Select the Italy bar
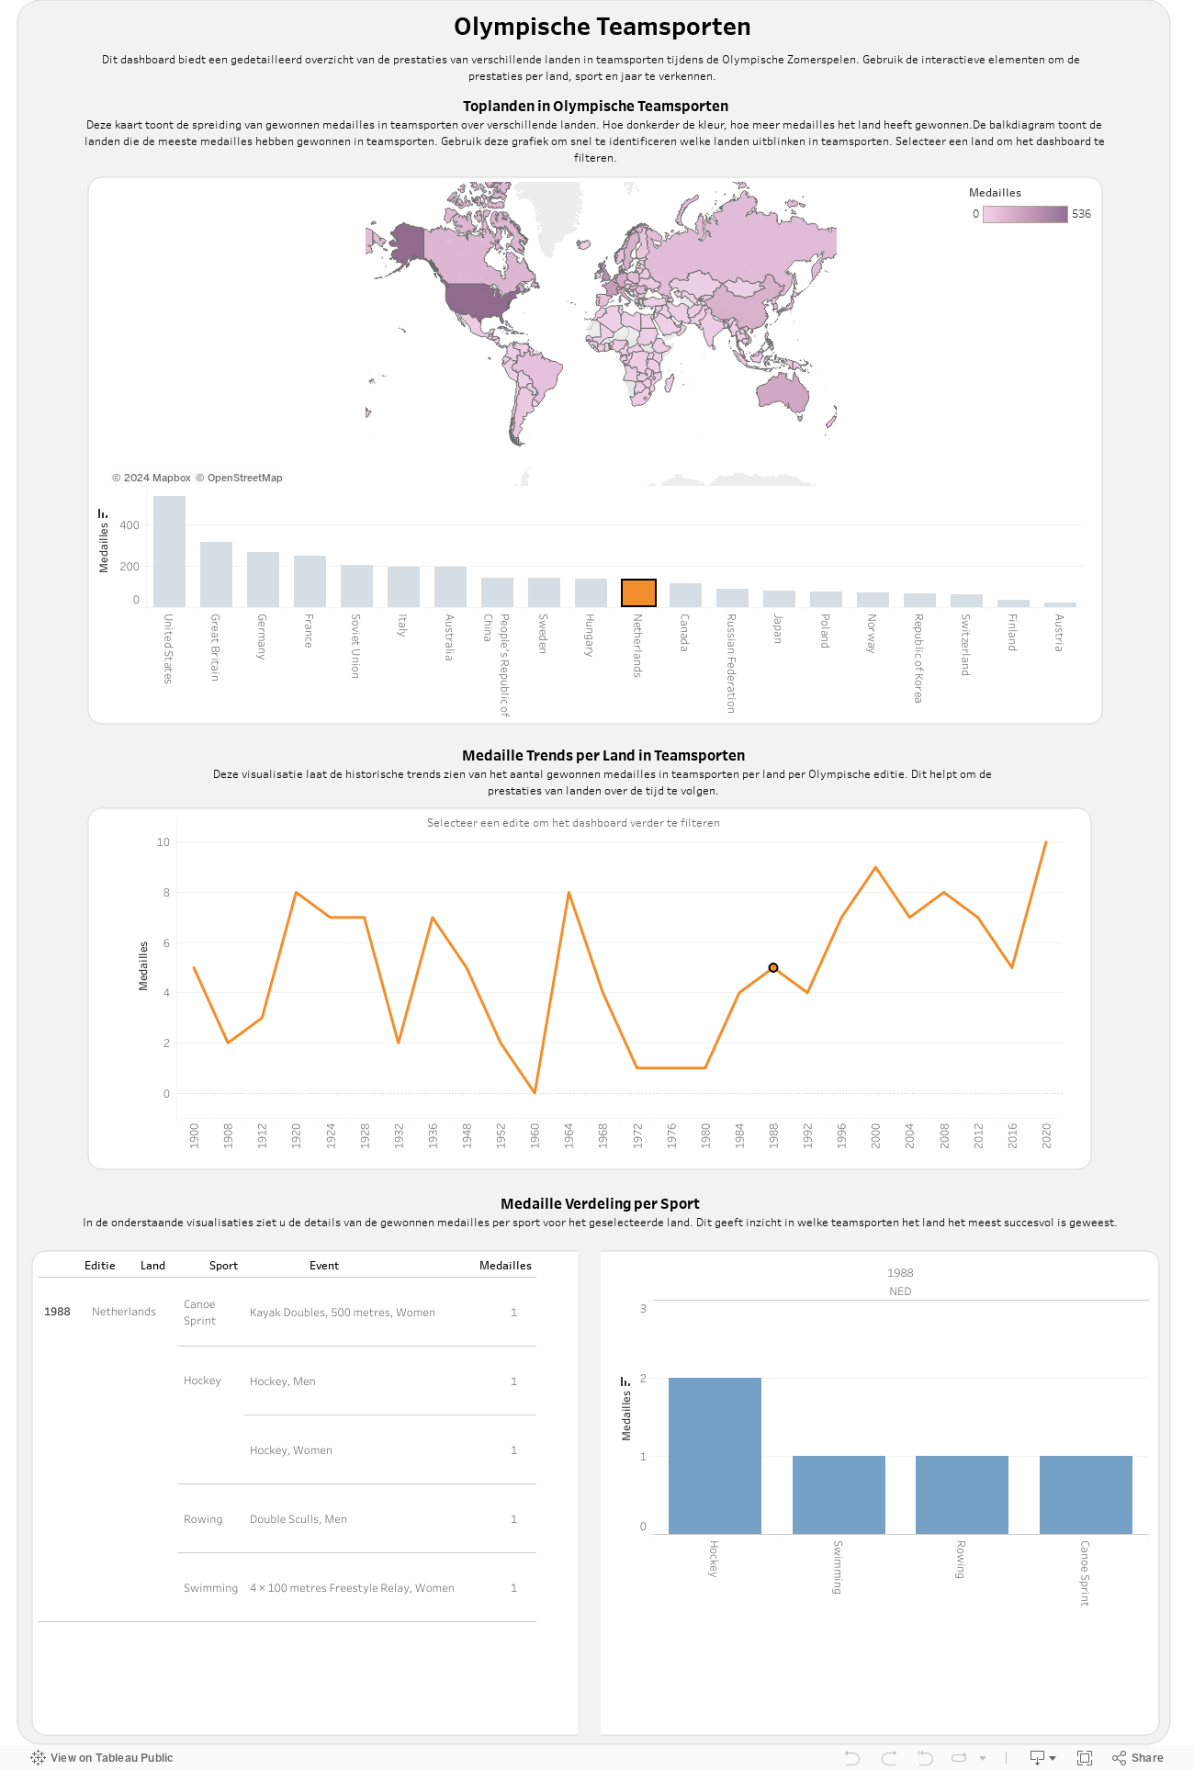This screenshot has width=1194, height=1770. (403, 587)
